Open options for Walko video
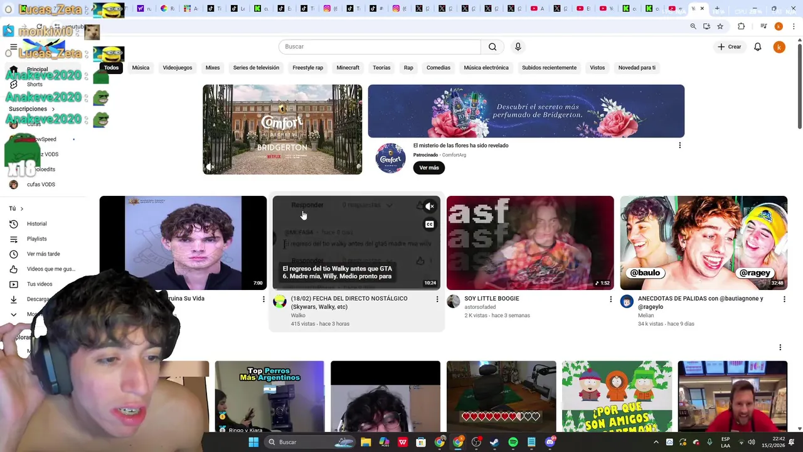 point(437,299)
